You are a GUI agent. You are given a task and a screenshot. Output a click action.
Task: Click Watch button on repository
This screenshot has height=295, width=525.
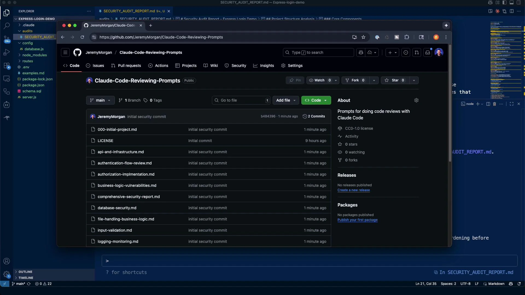pyautogui.click(x=319, y=80)
